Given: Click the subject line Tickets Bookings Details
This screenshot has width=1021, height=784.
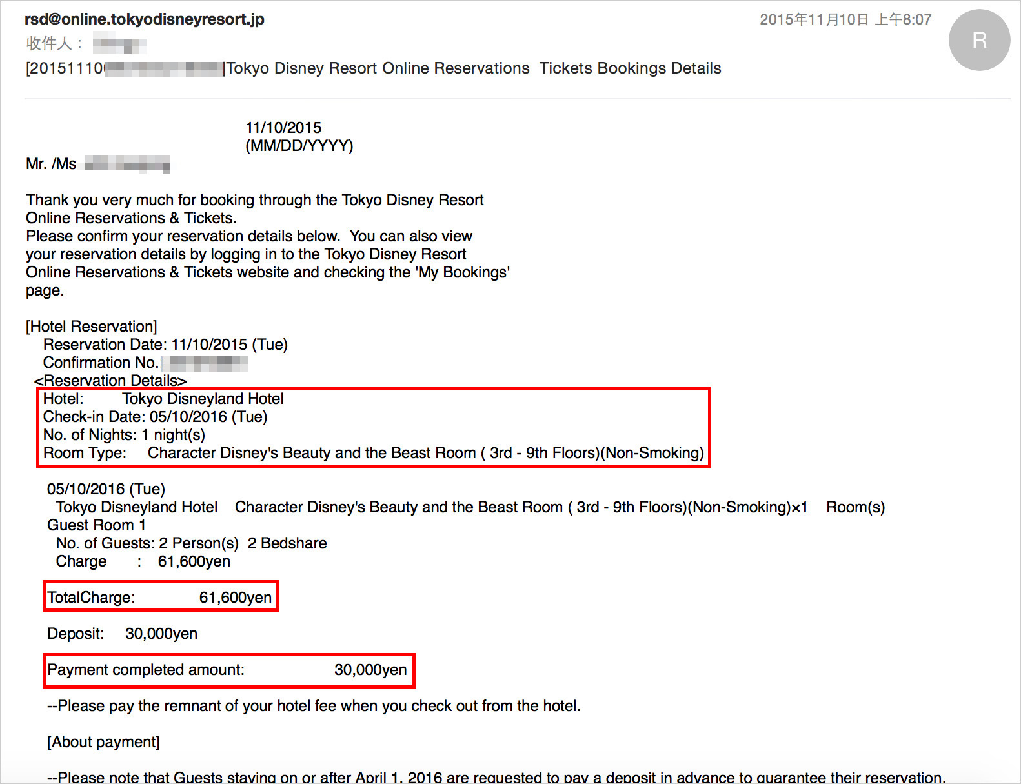Looking at the screenshot, I should click(630, 68).
